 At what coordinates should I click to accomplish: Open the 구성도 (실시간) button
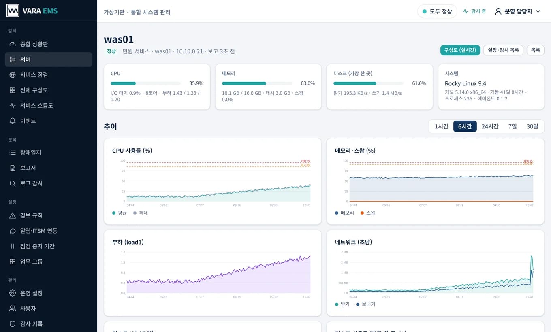tap(460, 50)
